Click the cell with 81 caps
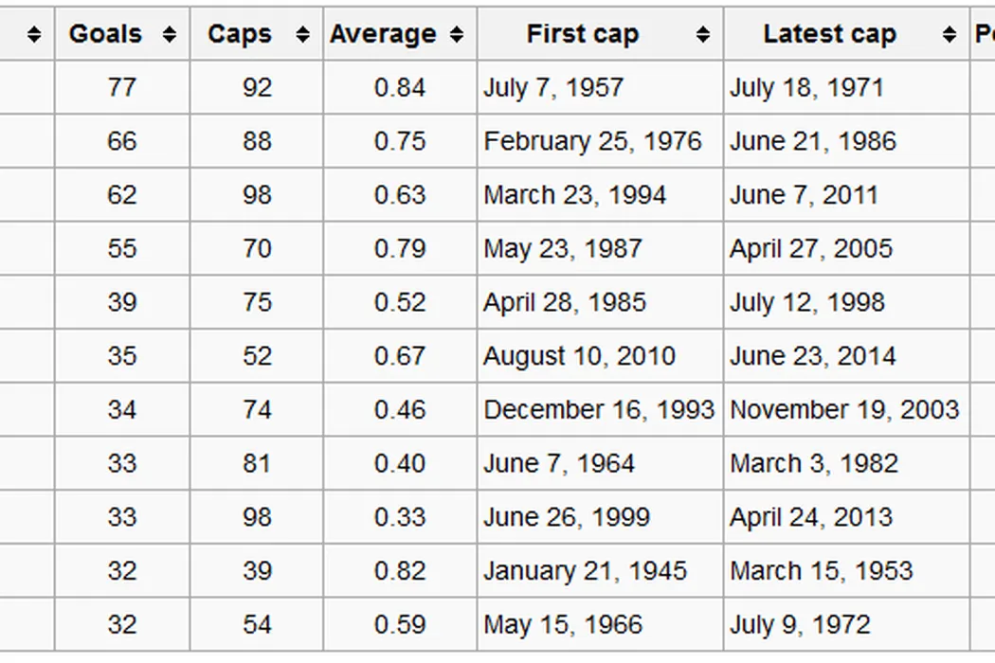 [x=257, y=464]
